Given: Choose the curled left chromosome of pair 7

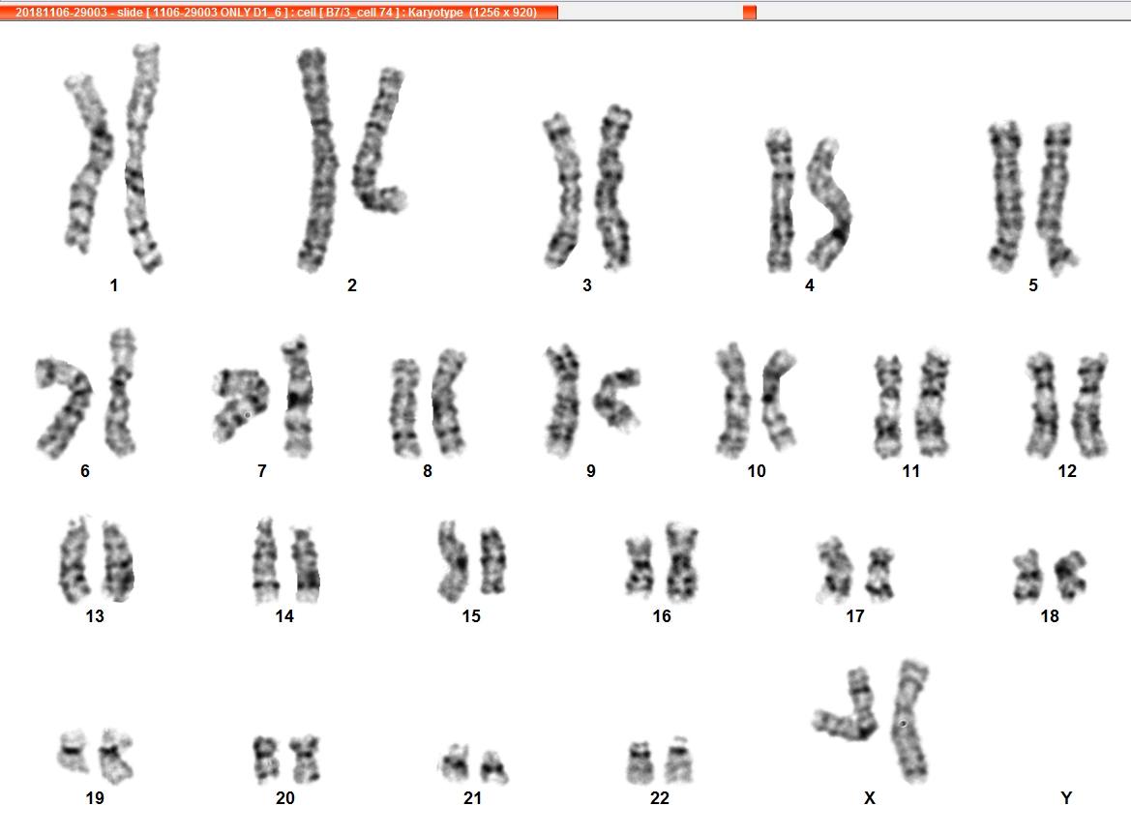Looking at the screenshot, I should tap(240, 404).
